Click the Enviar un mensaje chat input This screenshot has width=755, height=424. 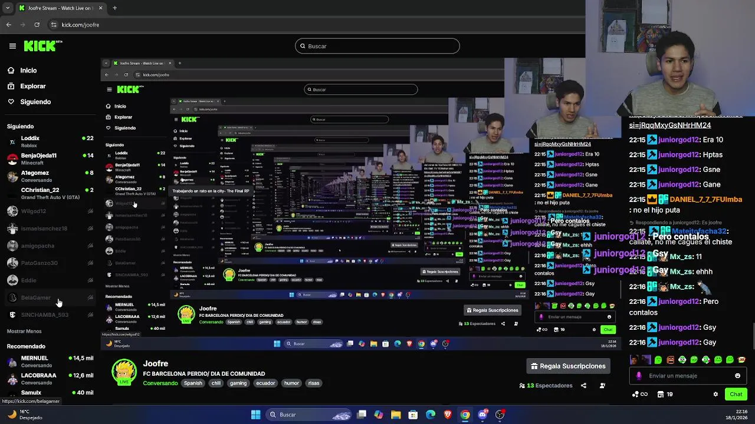point(688,376)
